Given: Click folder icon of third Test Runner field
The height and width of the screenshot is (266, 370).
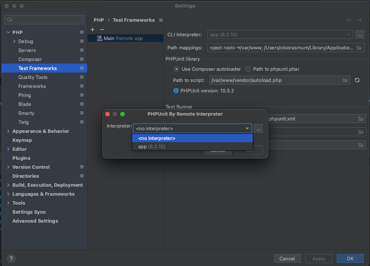Looking at the screenshot, I should pyautogui.click(x=361, y=145).
